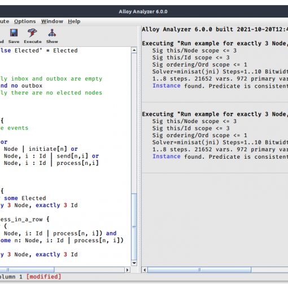
Task: Click "send[n,i]" in the editor code
Action: (x=72, y=156)
